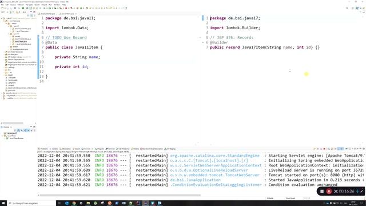Open the Javadoc tab

54,149
